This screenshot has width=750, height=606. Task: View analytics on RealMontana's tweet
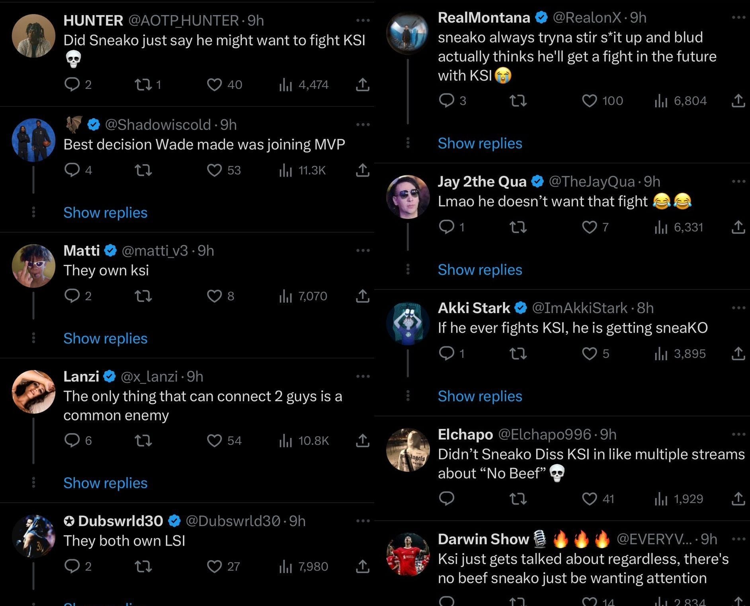pyautogui.click(x=662, y=101)
